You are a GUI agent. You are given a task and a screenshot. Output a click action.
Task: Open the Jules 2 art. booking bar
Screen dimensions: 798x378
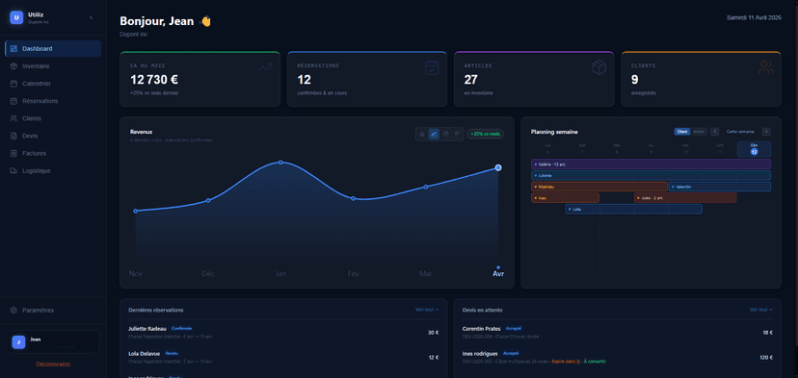[685, 197]
